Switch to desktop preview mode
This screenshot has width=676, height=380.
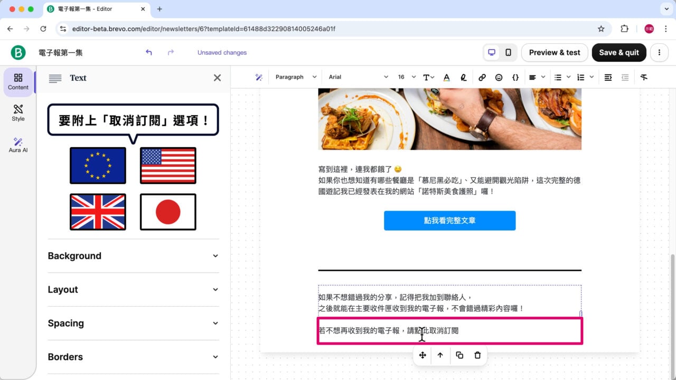(492, 52)
